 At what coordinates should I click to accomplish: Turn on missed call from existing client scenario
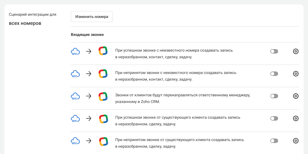274,141
